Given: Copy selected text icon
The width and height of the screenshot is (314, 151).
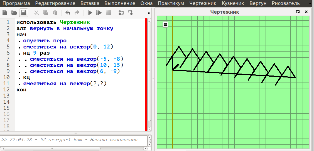Looking at the screenshot, I should tap(46, 13).
